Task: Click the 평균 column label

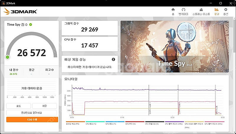Action: tap(32, 70)
